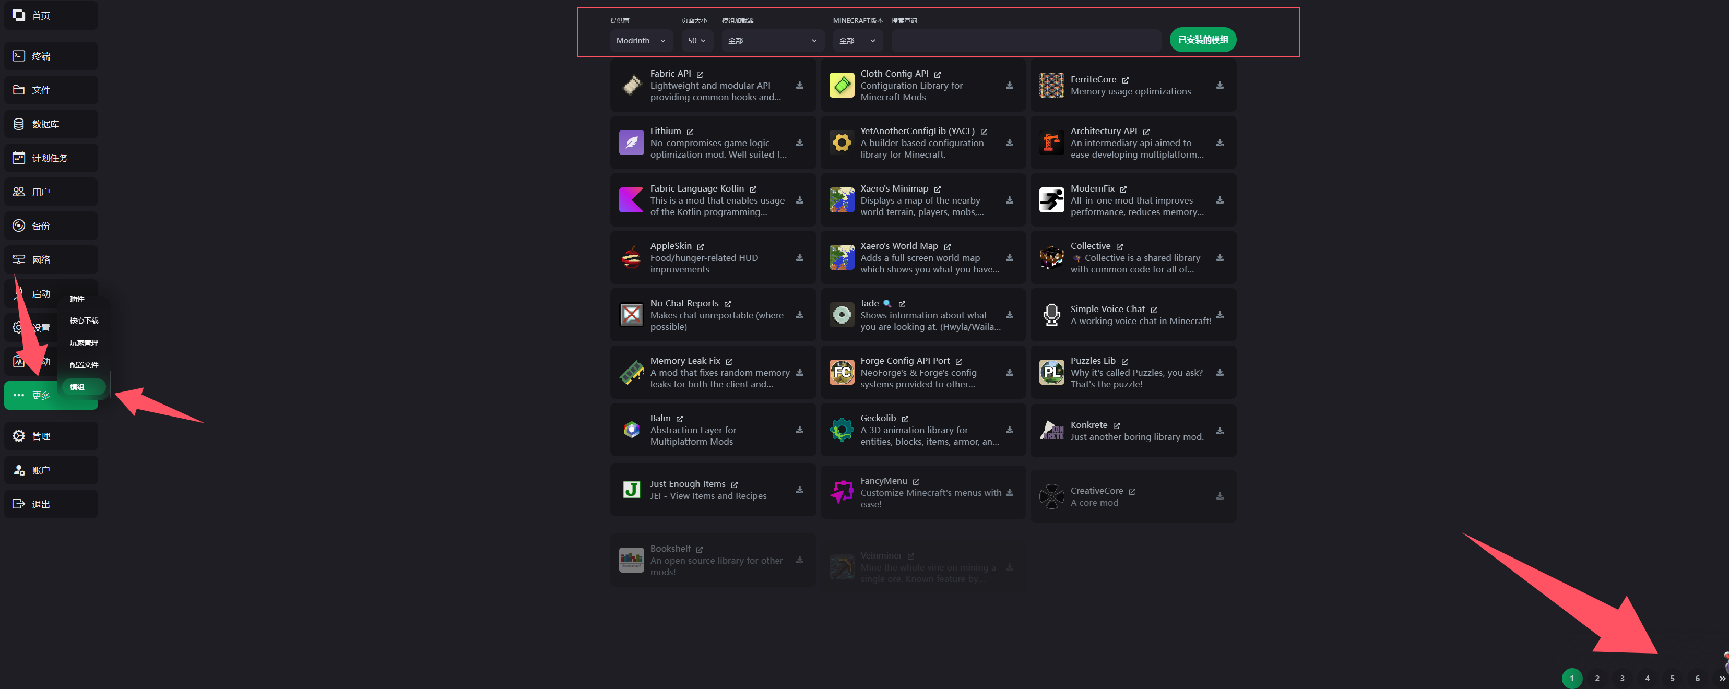The width and height of the screenshot is (1729, 689).
Task: Expand the page size 50 dropdown
Action: [x=697, y=40]
